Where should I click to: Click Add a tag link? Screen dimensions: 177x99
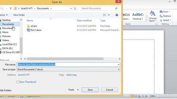point(71,75)
